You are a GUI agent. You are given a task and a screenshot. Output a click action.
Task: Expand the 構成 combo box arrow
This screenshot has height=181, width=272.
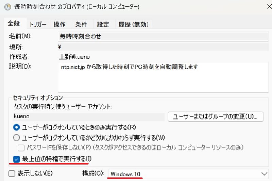(264, 174)
